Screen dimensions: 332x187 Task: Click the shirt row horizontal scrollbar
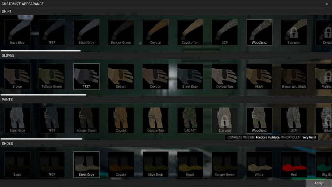[x=41, y=50]
